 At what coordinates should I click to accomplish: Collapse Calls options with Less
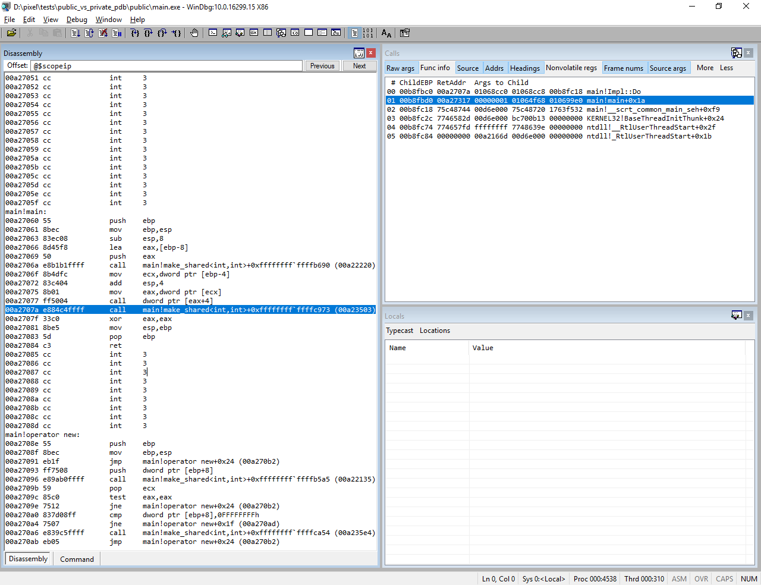click(727, 68)
